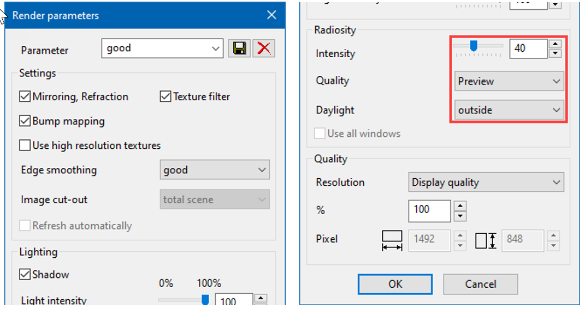The height and width of the screenshot is (309, 585).
Task: Click the OK button
Action: pos(395,284)
